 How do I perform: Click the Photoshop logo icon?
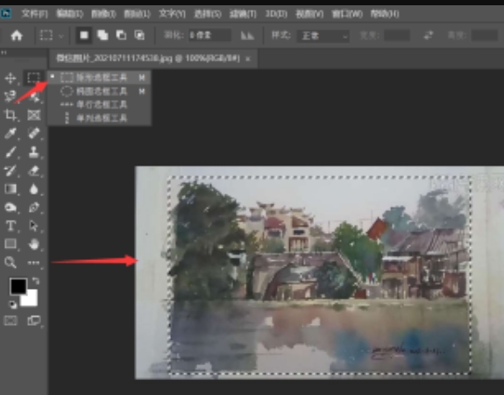[6, 13]
